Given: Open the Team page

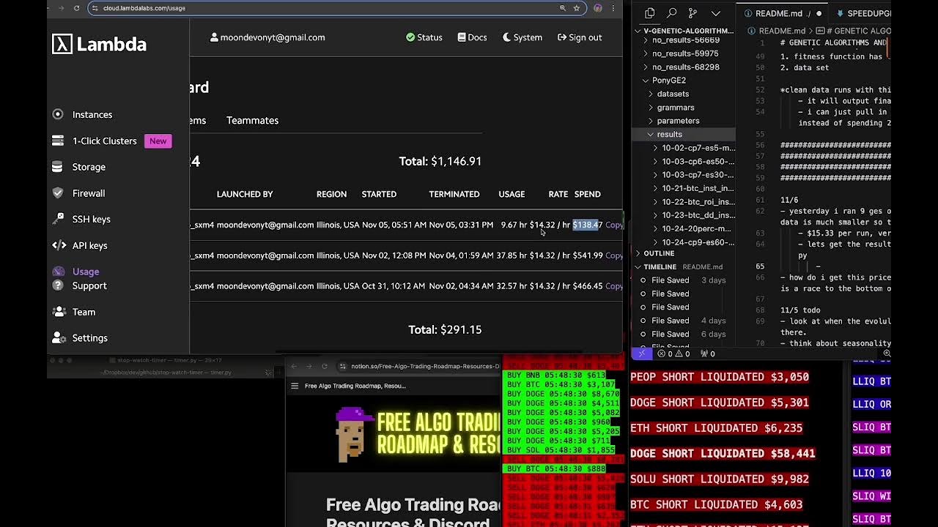Looking at the screenshot, I should pos(84,312).
